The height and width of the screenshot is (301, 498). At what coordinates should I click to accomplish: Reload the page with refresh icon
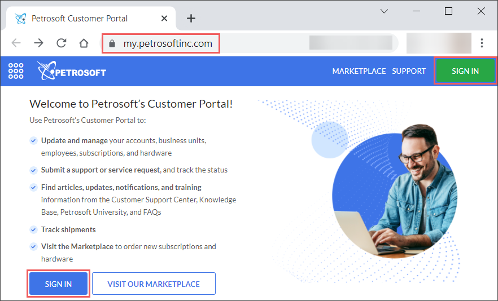click(62, 43)
